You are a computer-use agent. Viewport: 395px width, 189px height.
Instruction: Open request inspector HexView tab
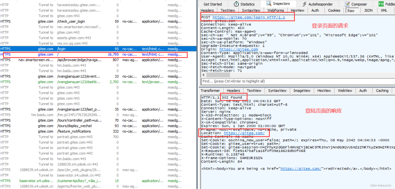(297, 10)
